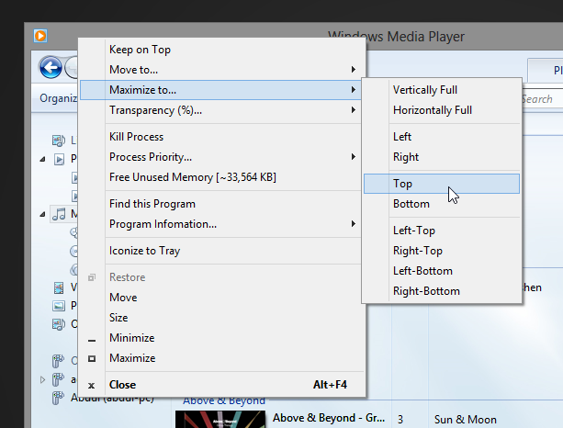Pick Top in the maximize submenu
Viewport: 563px width, 428px height.
point(442,184)
